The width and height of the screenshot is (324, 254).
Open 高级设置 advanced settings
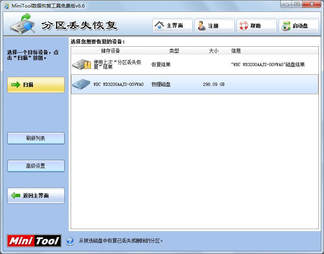coord(36,166)
